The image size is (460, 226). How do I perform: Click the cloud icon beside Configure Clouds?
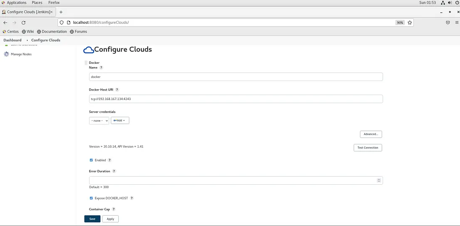coord(88,50)
